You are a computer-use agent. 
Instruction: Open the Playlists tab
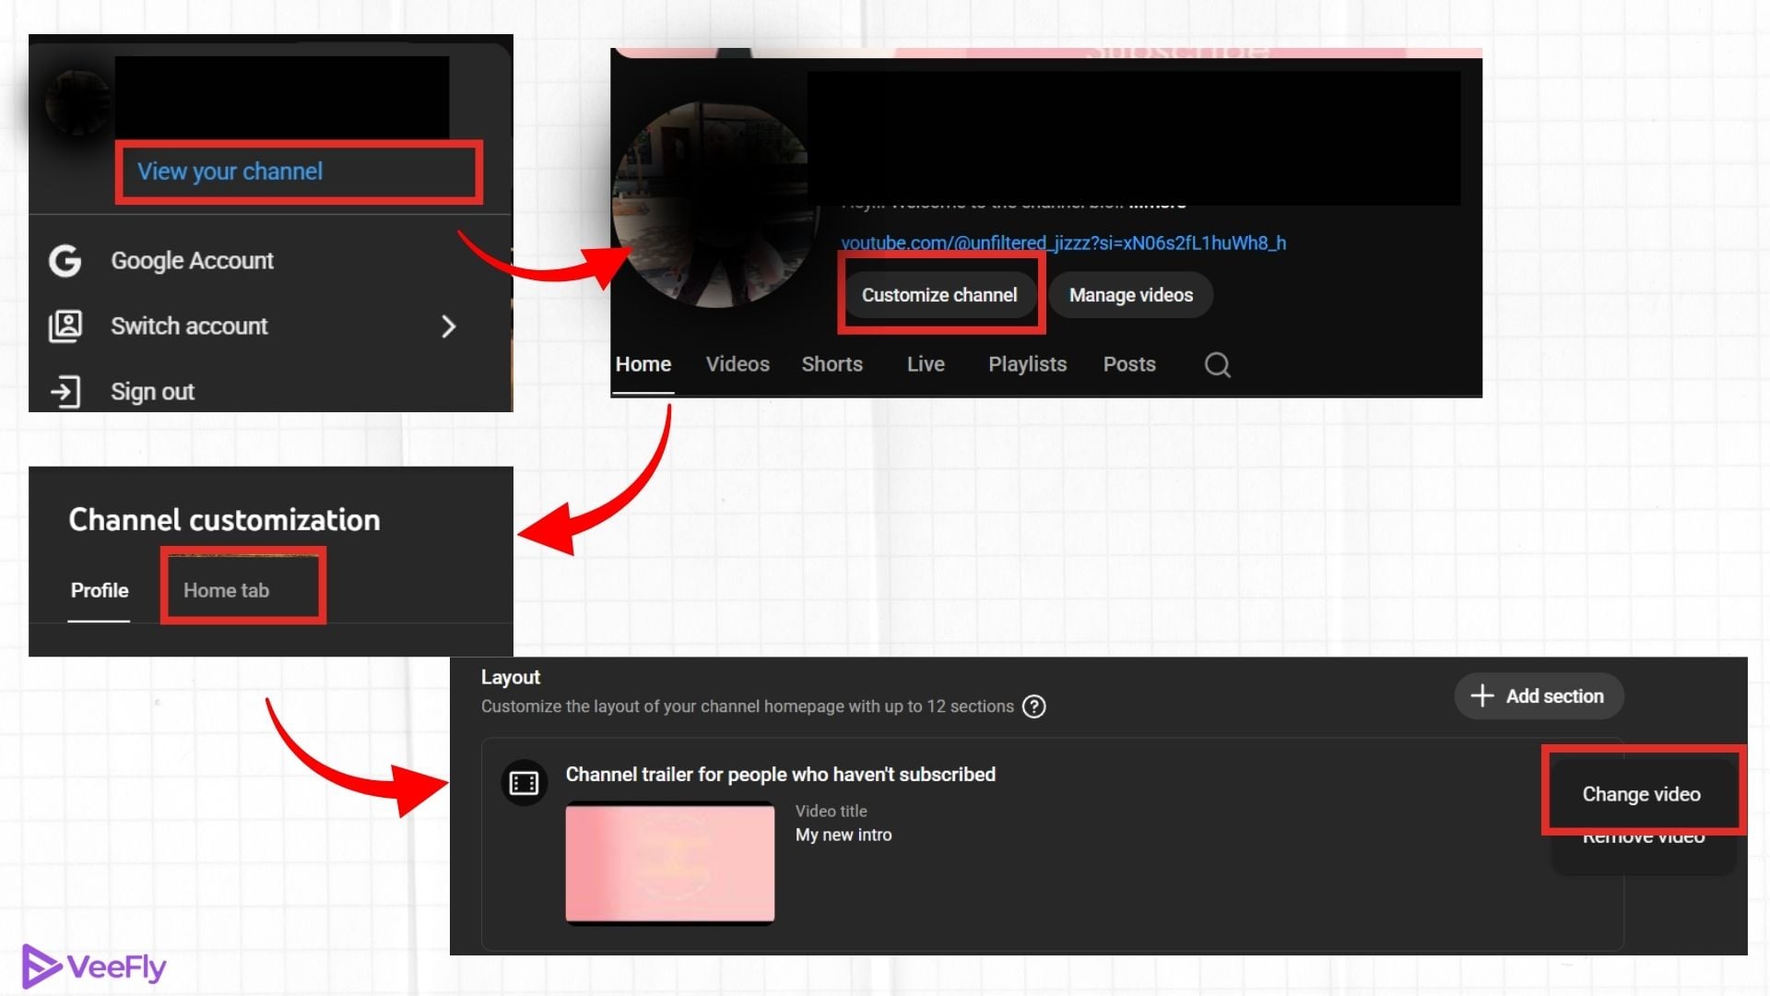[x=1027, y=364]
